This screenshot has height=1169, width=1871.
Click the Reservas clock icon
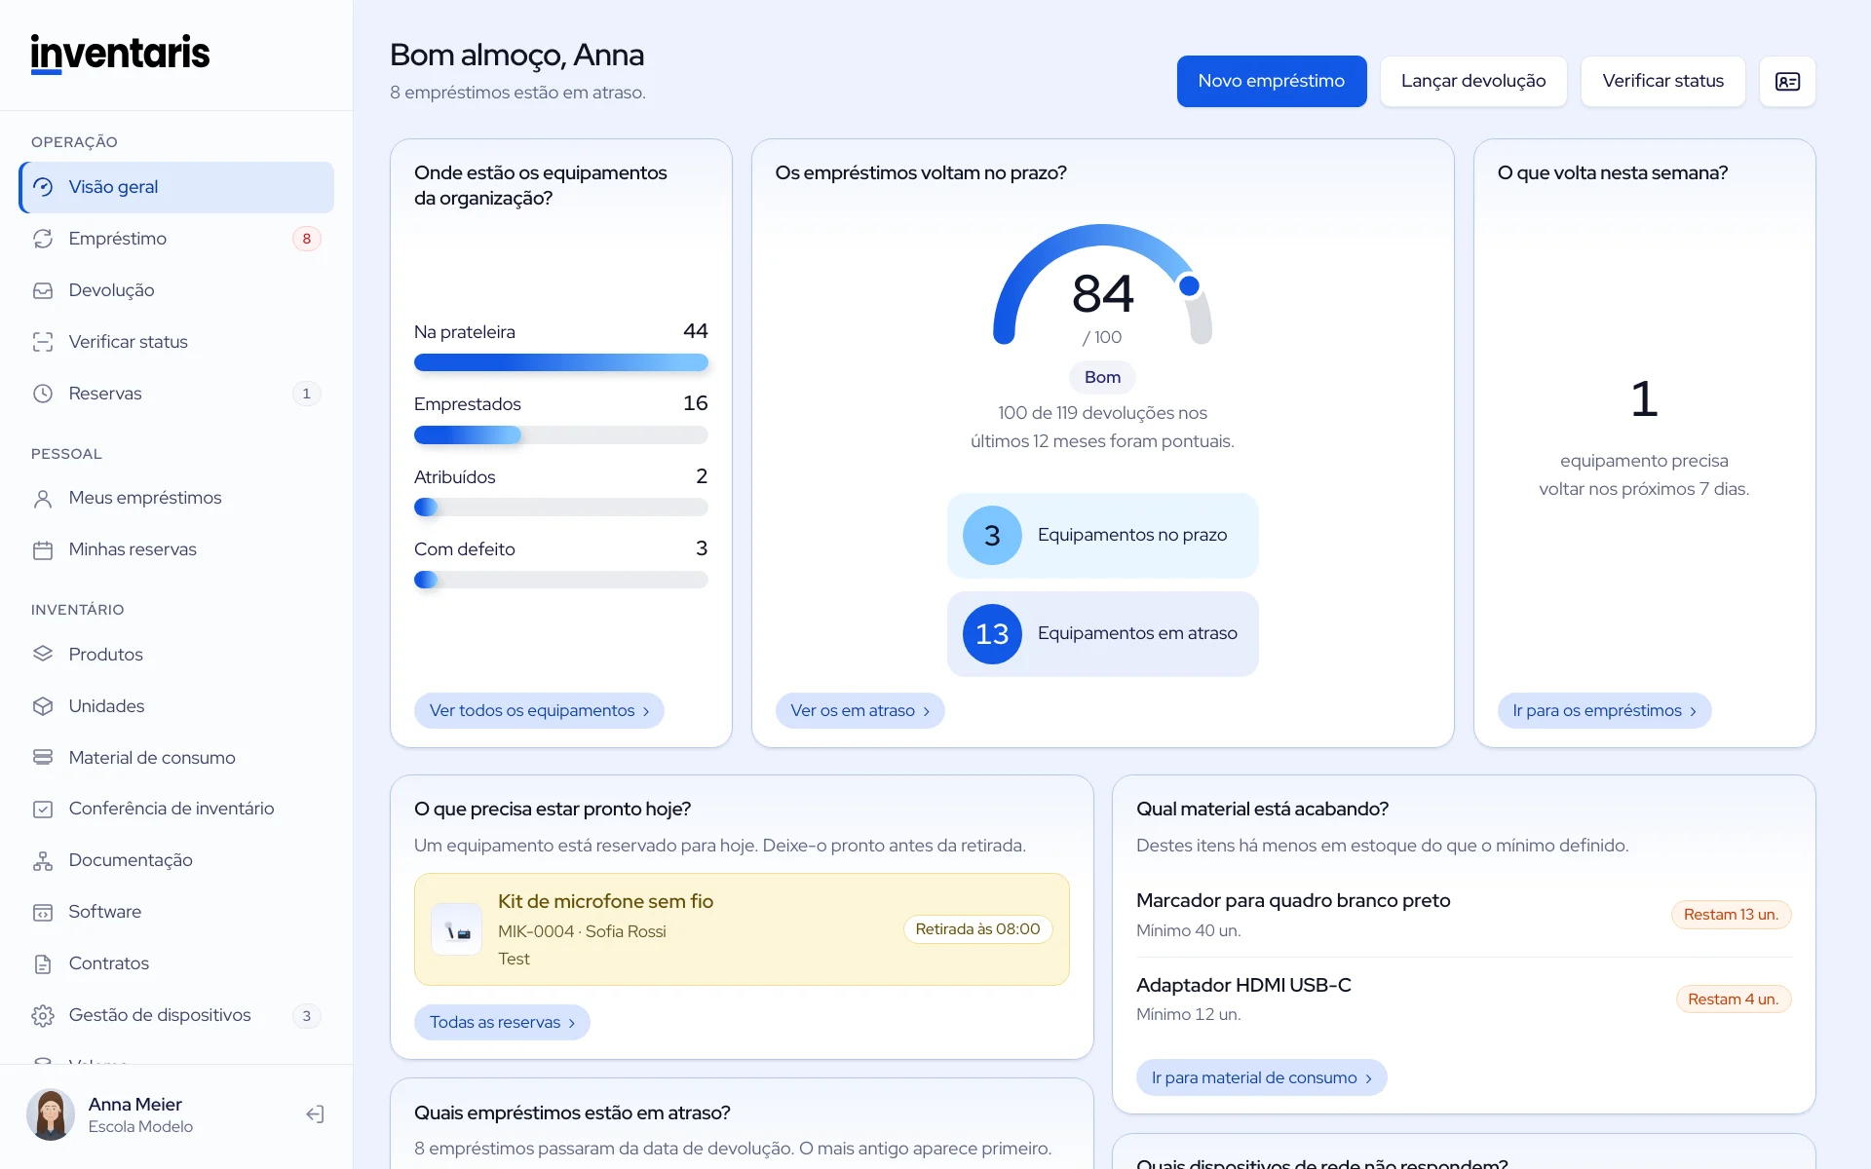(43, 394)
